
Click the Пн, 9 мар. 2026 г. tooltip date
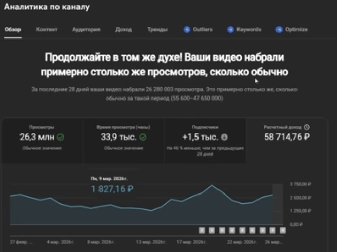point(109,179)
